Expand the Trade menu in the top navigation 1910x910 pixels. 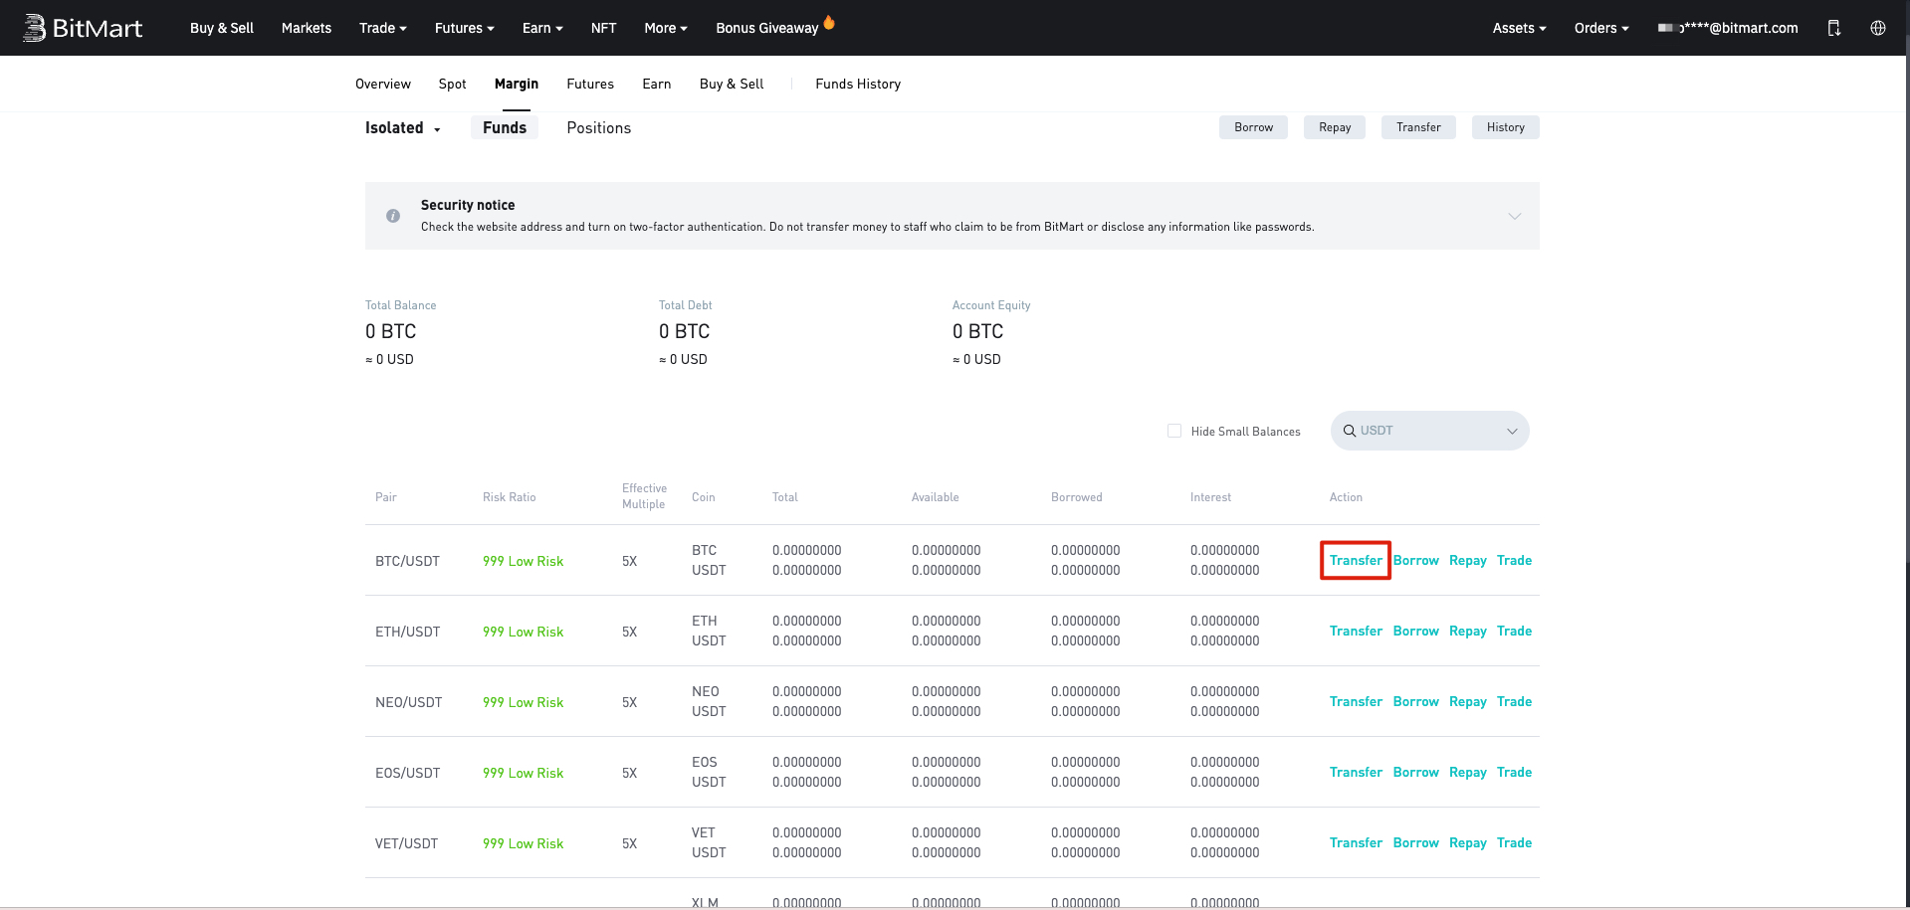[x=383, y=28]
